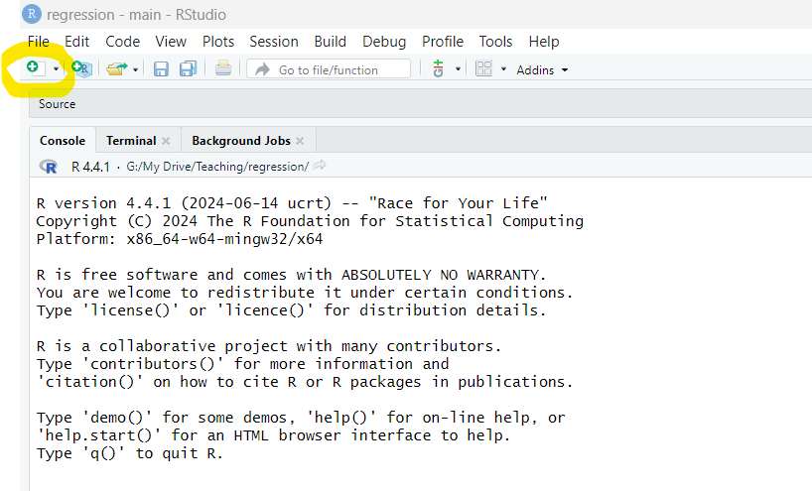View the current working directory arrow icon
Viewport: 812px width, 491px height.
pyautogui.click(x=320, y=166)
